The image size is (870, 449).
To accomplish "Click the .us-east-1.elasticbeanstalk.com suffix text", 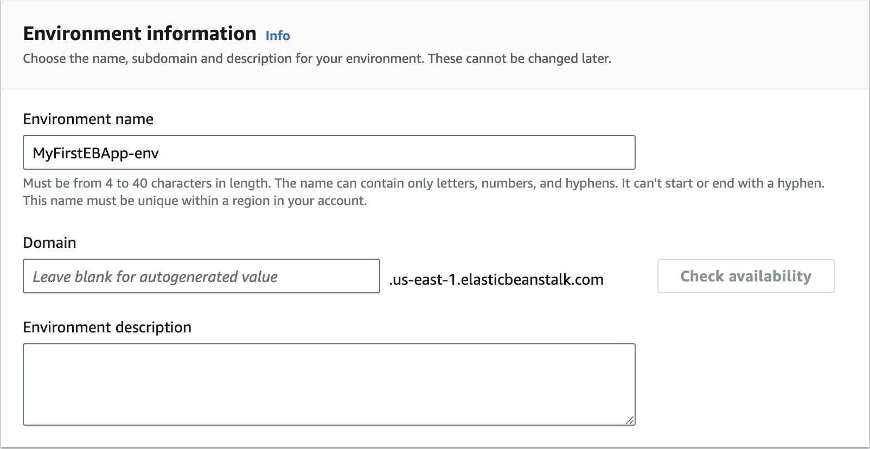I will coord(496,280).
